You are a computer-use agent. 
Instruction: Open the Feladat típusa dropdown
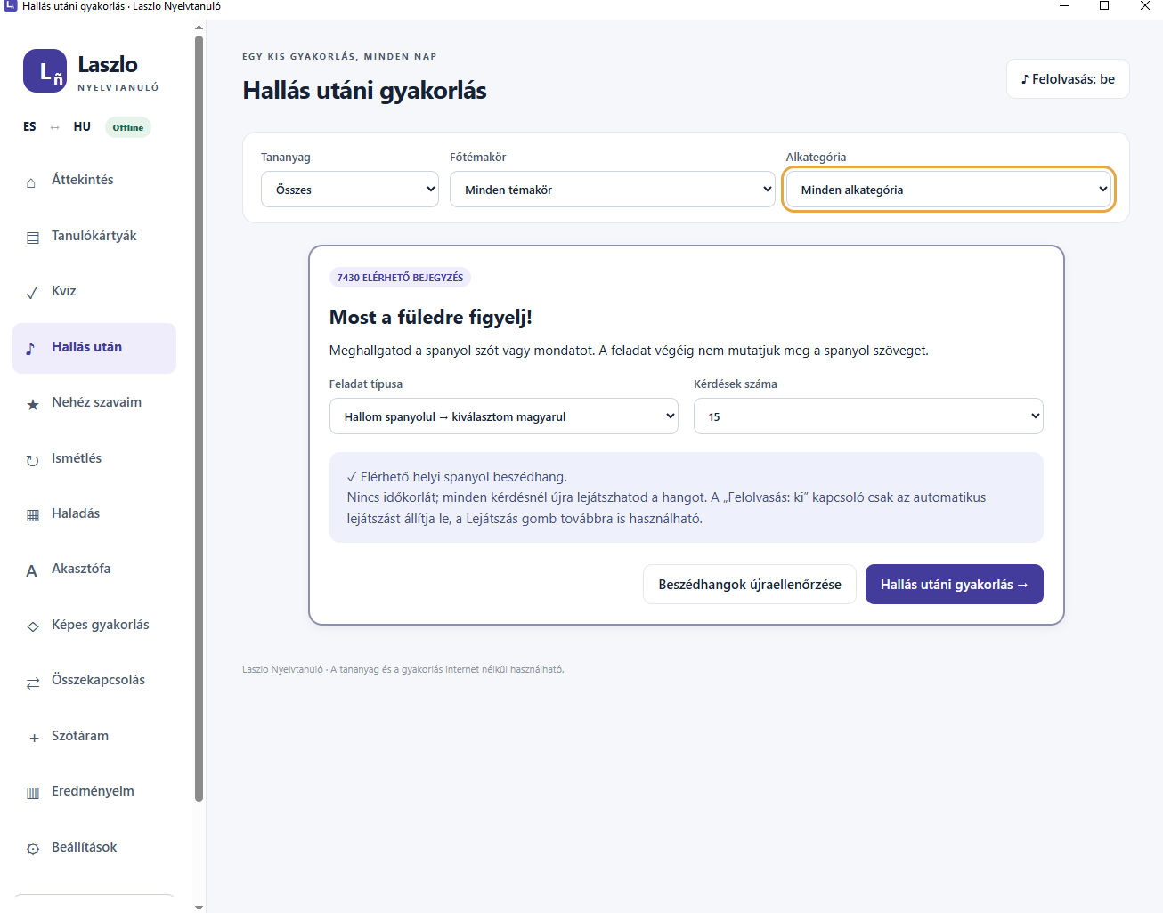click(504, 416)
